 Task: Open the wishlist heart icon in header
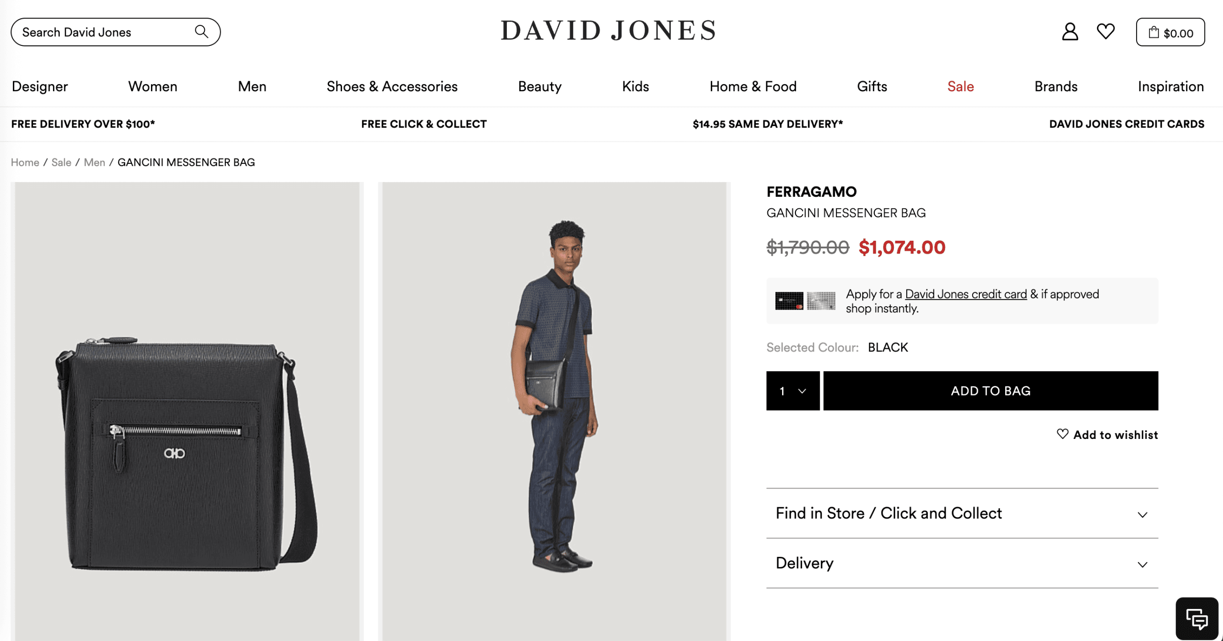point(1105,32)
